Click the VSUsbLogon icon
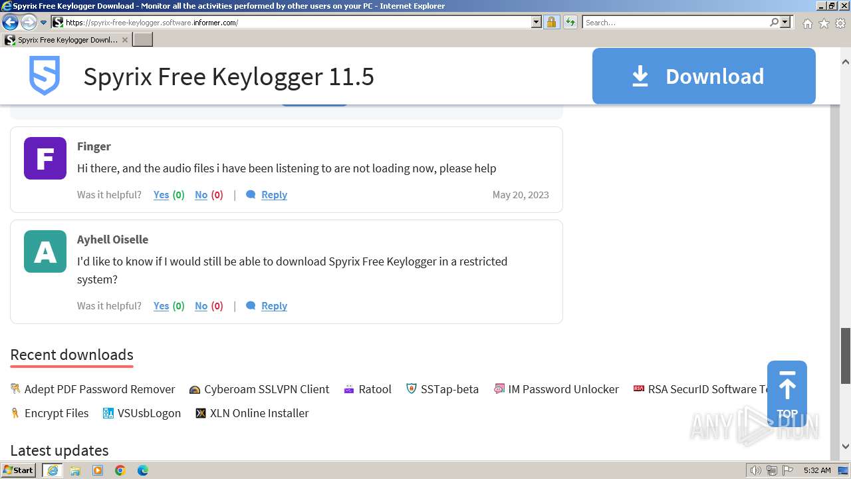 [x=108, y=413]
